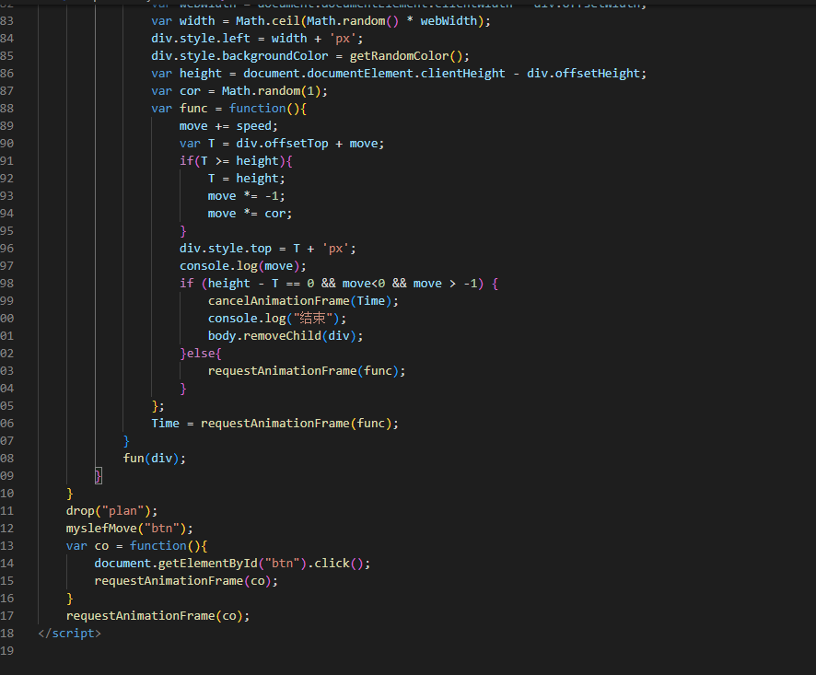Place cursor on var cor = Math.random(1)
The width and height of the screenshot is (816, 675).
(239, 91)
